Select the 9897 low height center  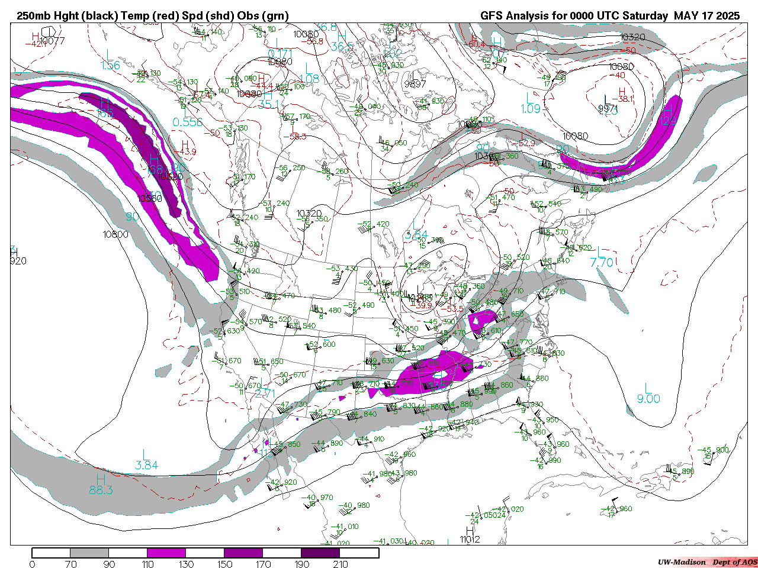(415, 83)
